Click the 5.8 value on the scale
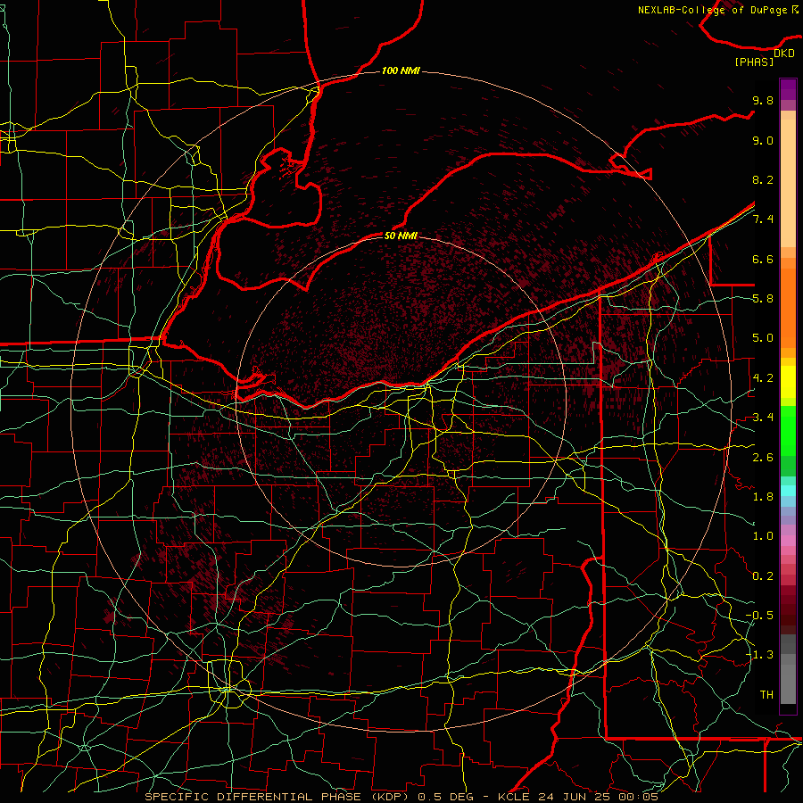 click(763, 299)
